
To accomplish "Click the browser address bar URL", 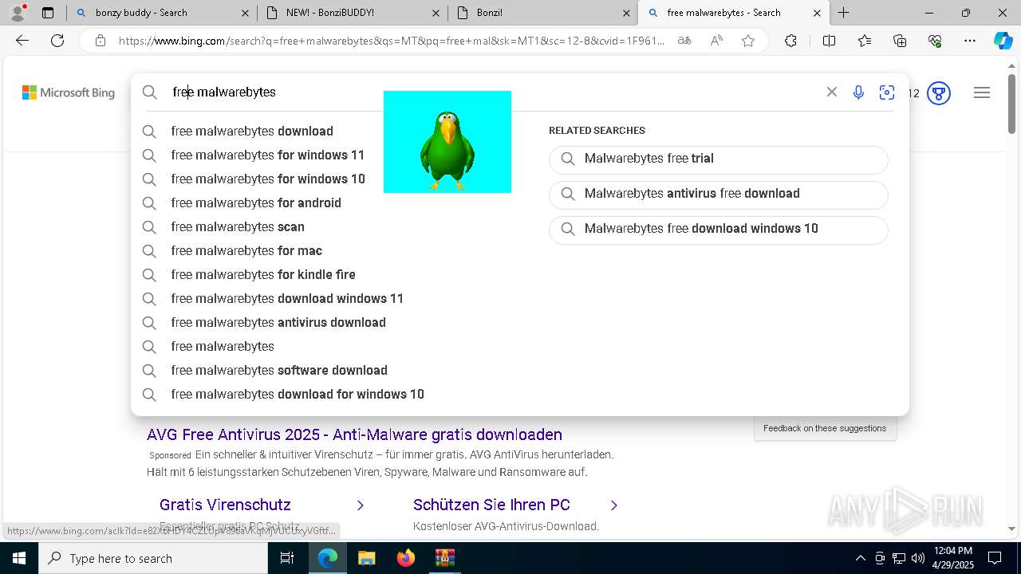I will click(391, 41).
